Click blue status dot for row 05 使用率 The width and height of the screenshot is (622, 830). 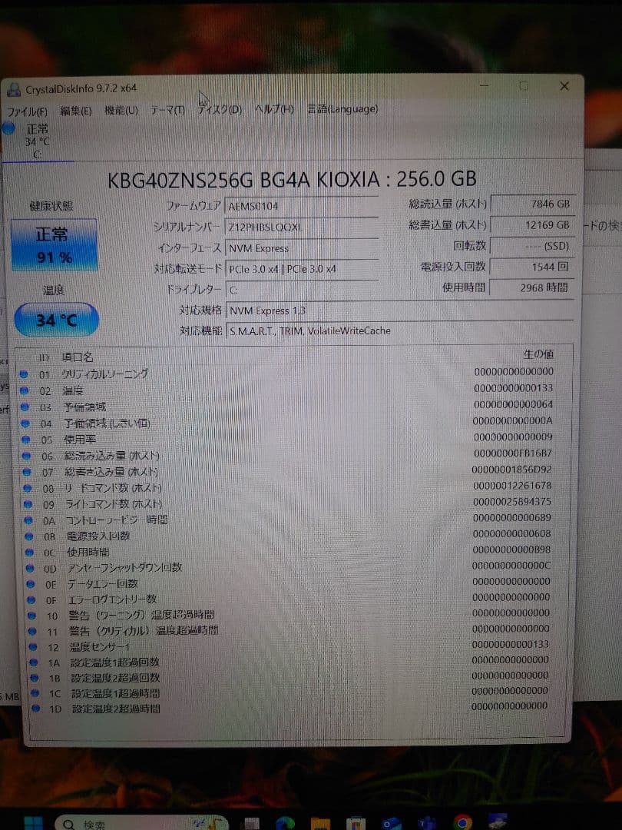coord(25,440)
